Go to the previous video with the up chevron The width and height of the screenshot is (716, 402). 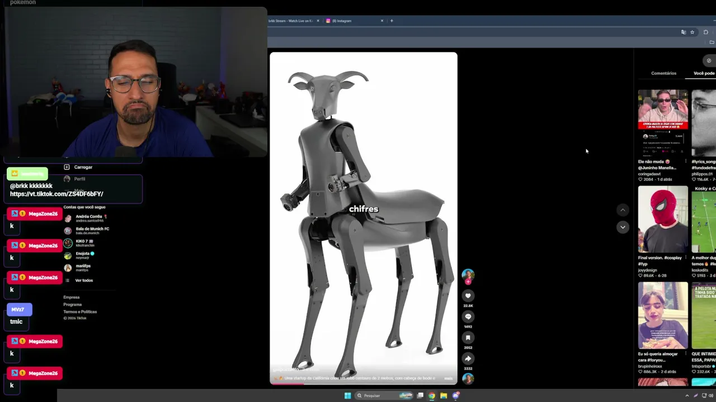tap(623, 210)
